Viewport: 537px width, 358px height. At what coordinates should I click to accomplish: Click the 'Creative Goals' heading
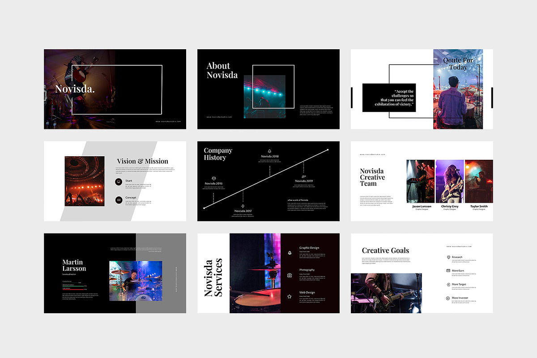click(x=385, y=251)
